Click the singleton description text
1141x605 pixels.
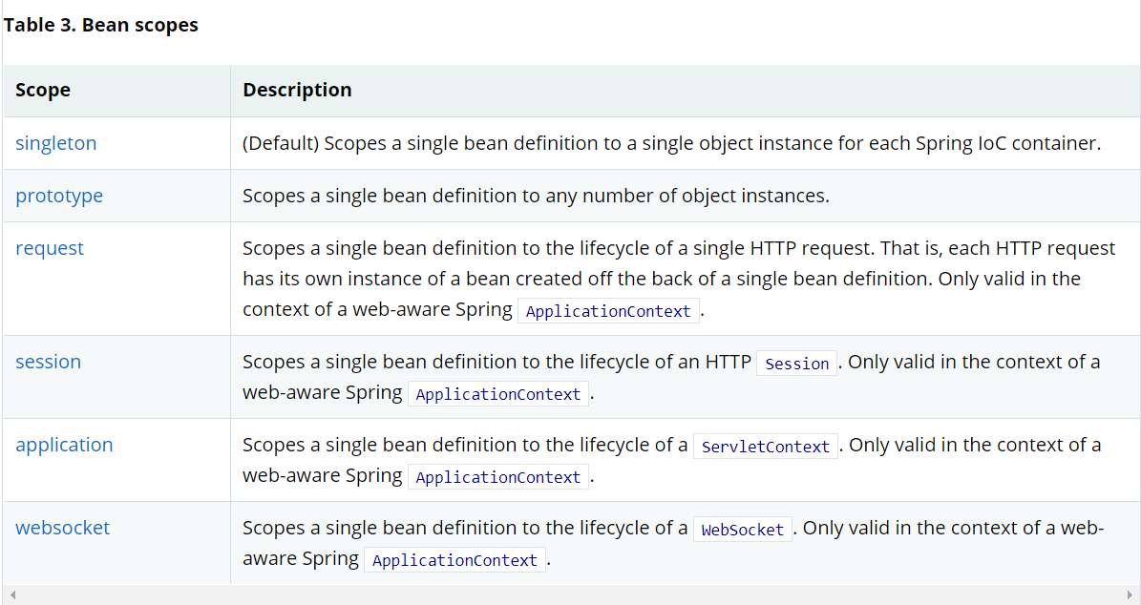click(671, 143)
